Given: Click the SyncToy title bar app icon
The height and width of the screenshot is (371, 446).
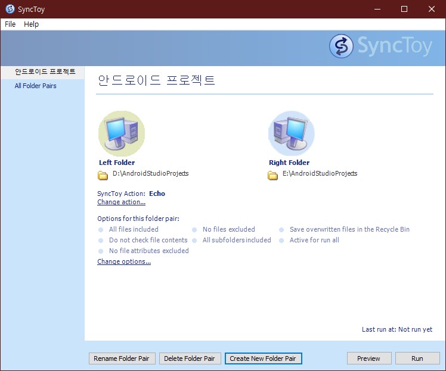Looking at the screenshot, I should [10, 9].
